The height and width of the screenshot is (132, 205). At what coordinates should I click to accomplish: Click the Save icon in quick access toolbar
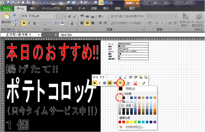coord(9,3)
